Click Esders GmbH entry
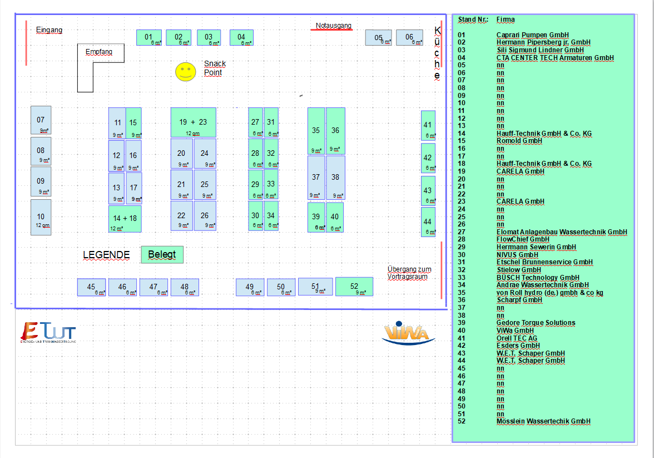The image size is (654, 458). tap(518, 345)
